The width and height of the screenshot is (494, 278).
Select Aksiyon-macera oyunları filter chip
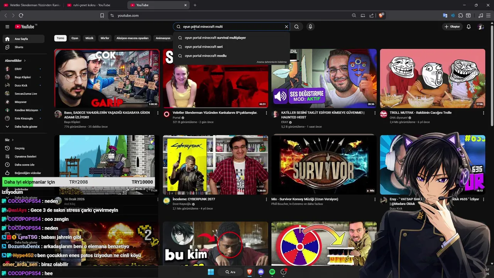coord(132,38)
